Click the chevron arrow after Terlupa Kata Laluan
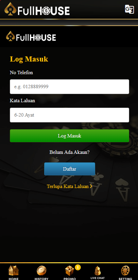Screen dimensions: 138x280 point(91,186)
